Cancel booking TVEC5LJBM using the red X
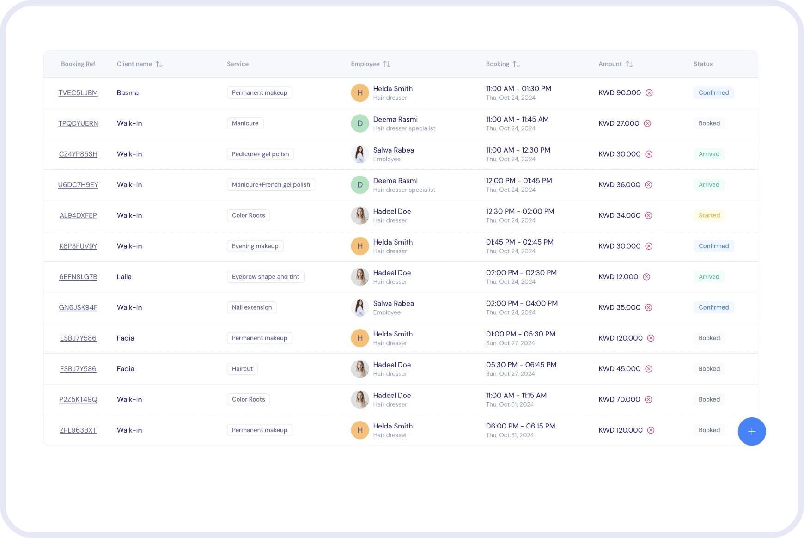 649,92
